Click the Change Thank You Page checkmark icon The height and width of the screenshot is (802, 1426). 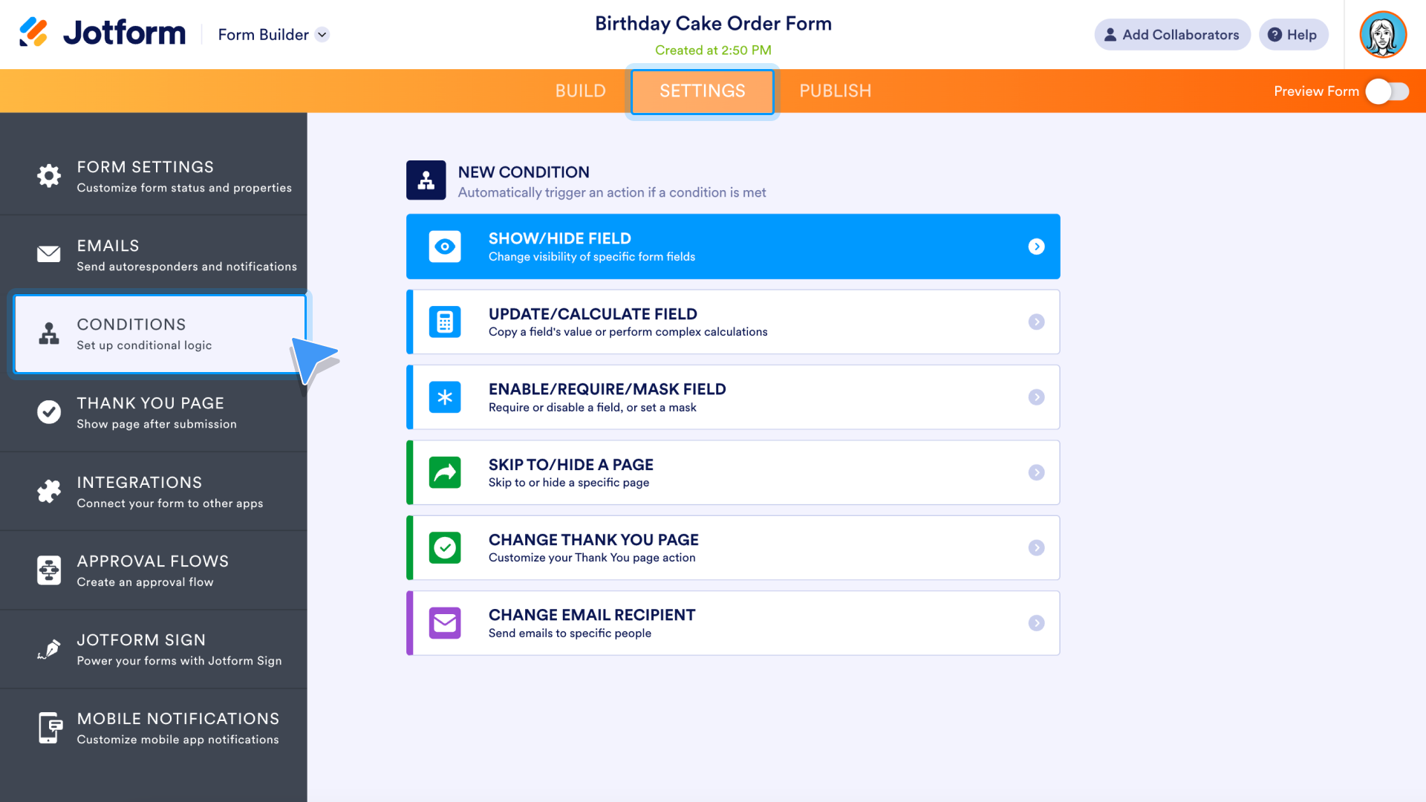445,547
